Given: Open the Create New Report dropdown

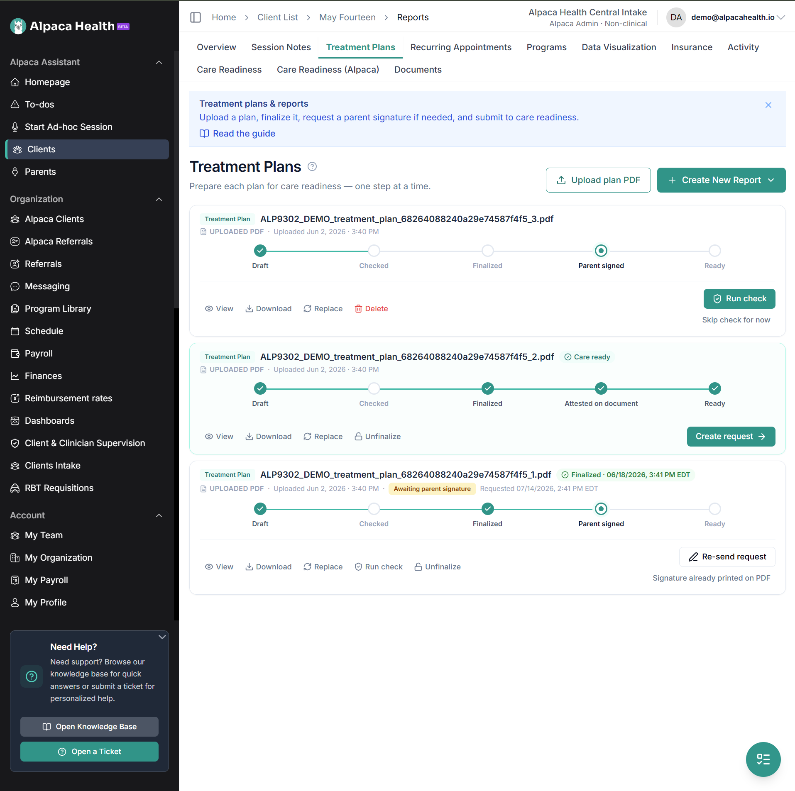Looking at the screenshot, I should pos(722,180).
